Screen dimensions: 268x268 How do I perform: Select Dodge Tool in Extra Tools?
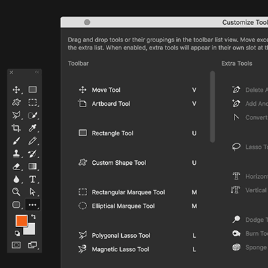coord(249,220)
